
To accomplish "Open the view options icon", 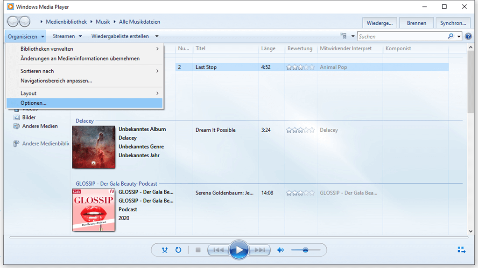I will (x=343, y=36).
